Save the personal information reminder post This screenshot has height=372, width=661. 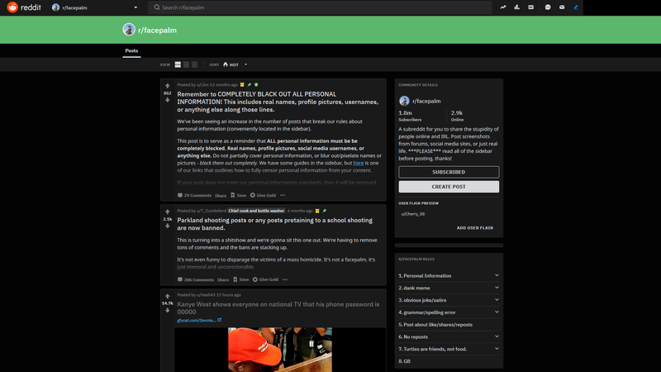point(238,195)
